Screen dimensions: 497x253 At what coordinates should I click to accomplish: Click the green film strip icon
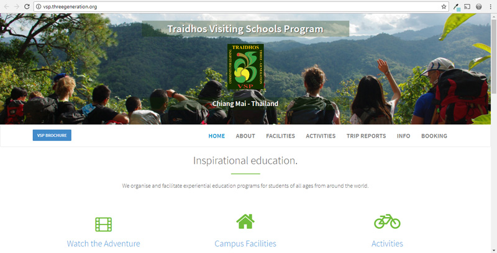tap(103, 224)
